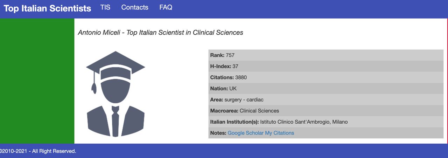Click the green left sidebar stripe

(37, 81)
